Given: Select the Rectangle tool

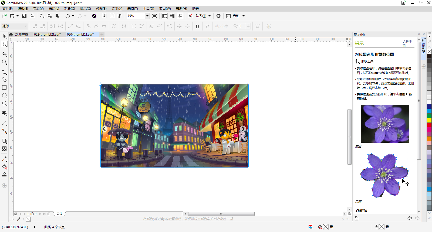Looking at the screenshot, I should (4, 88).
